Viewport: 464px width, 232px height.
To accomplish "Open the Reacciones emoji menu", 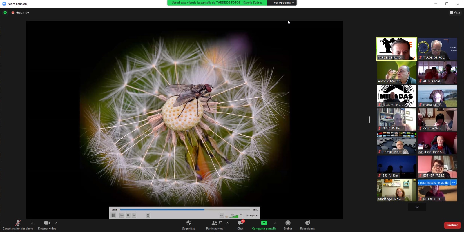I will (307, 223).
